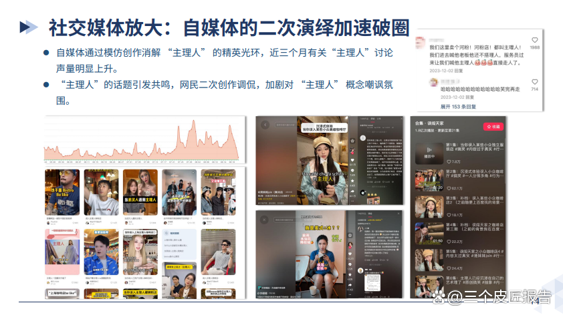Tap the heart on the 714-likes reply
This screenshot has width=563, height=317.
[x=534, y=81]
